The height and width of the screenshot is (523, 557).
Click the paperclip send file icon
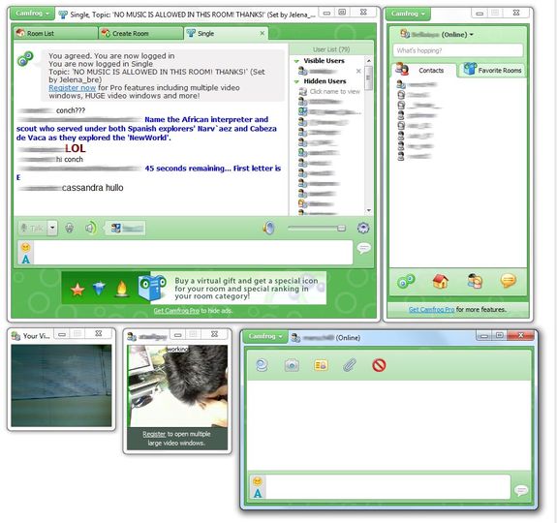point(349,365)
